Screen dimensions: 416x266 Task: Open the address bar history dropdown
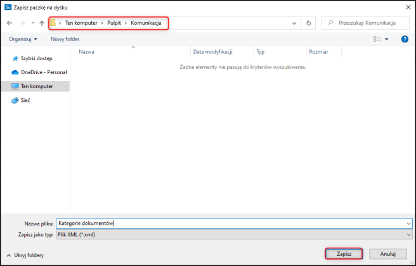pos(294,23)
